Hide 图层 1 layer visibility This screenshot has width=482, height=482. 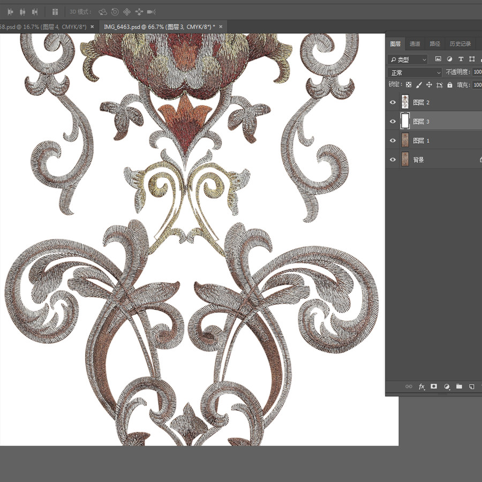point(393,140)
